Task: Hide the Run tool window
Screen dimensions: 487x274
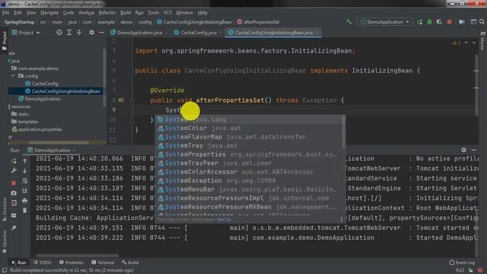Action: click(473, 150)
